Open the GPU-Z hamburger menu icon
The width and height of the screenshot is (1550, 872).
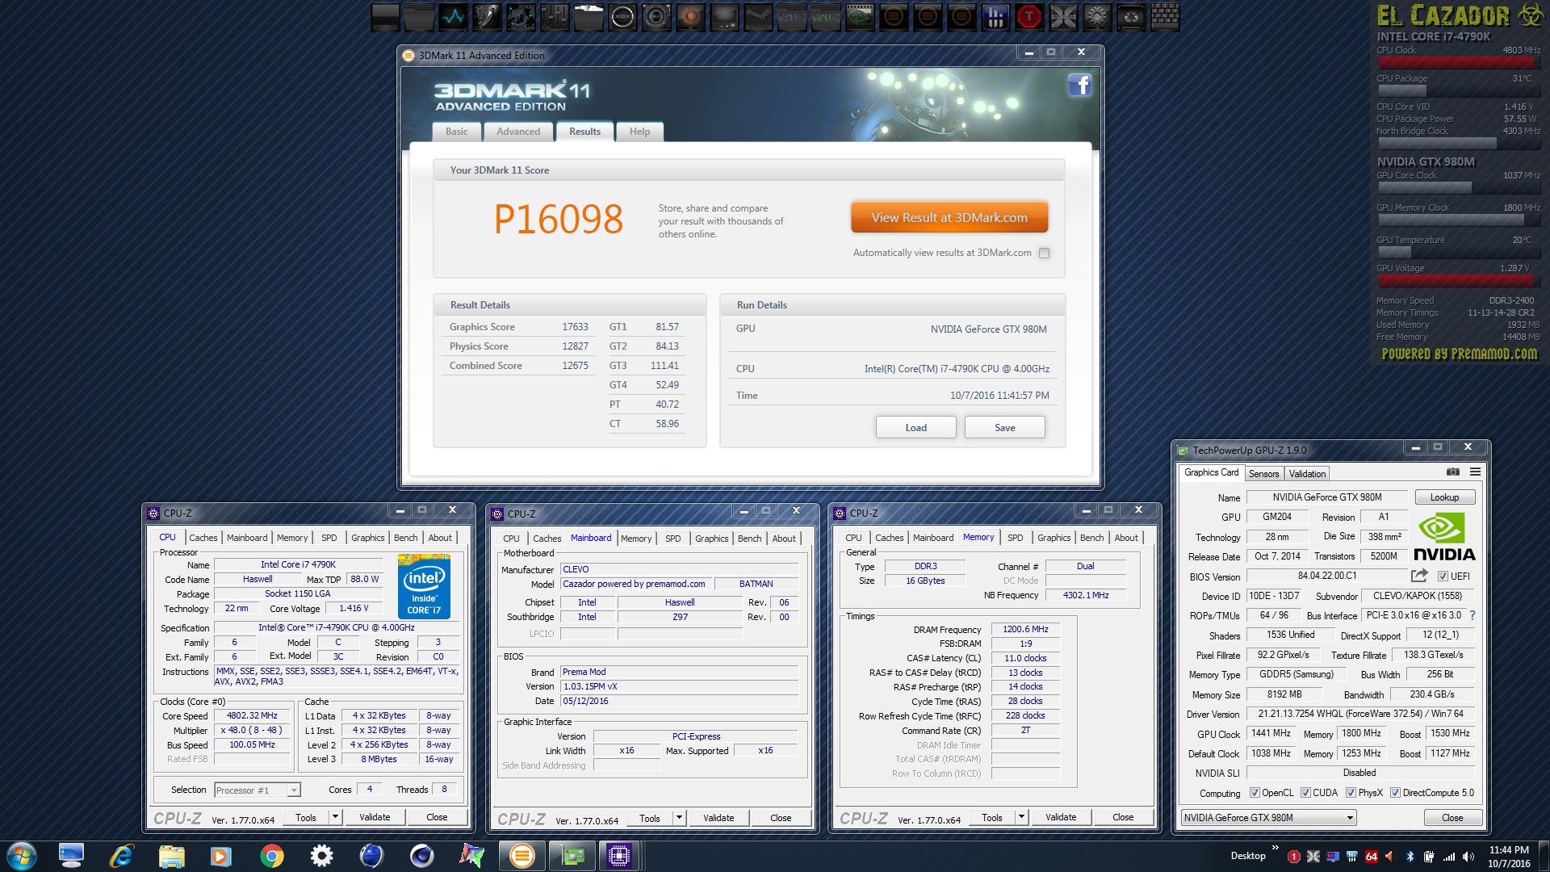pyautogui.click(x=1475, y=472)
